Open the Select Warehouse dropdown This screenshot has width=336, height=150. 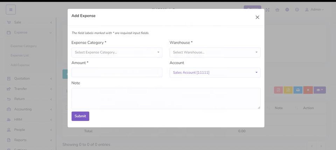[215, 53]
